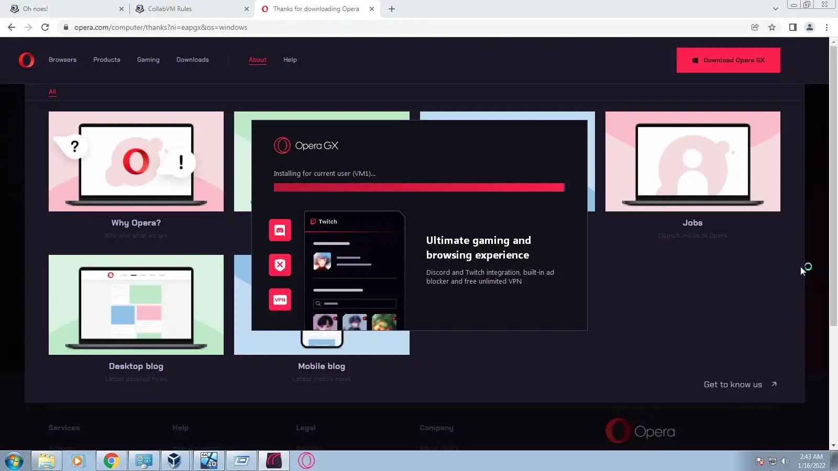This screenshot has height=471, width=838.
Task: Expand the Downloads menu
Action: point(193,60)
